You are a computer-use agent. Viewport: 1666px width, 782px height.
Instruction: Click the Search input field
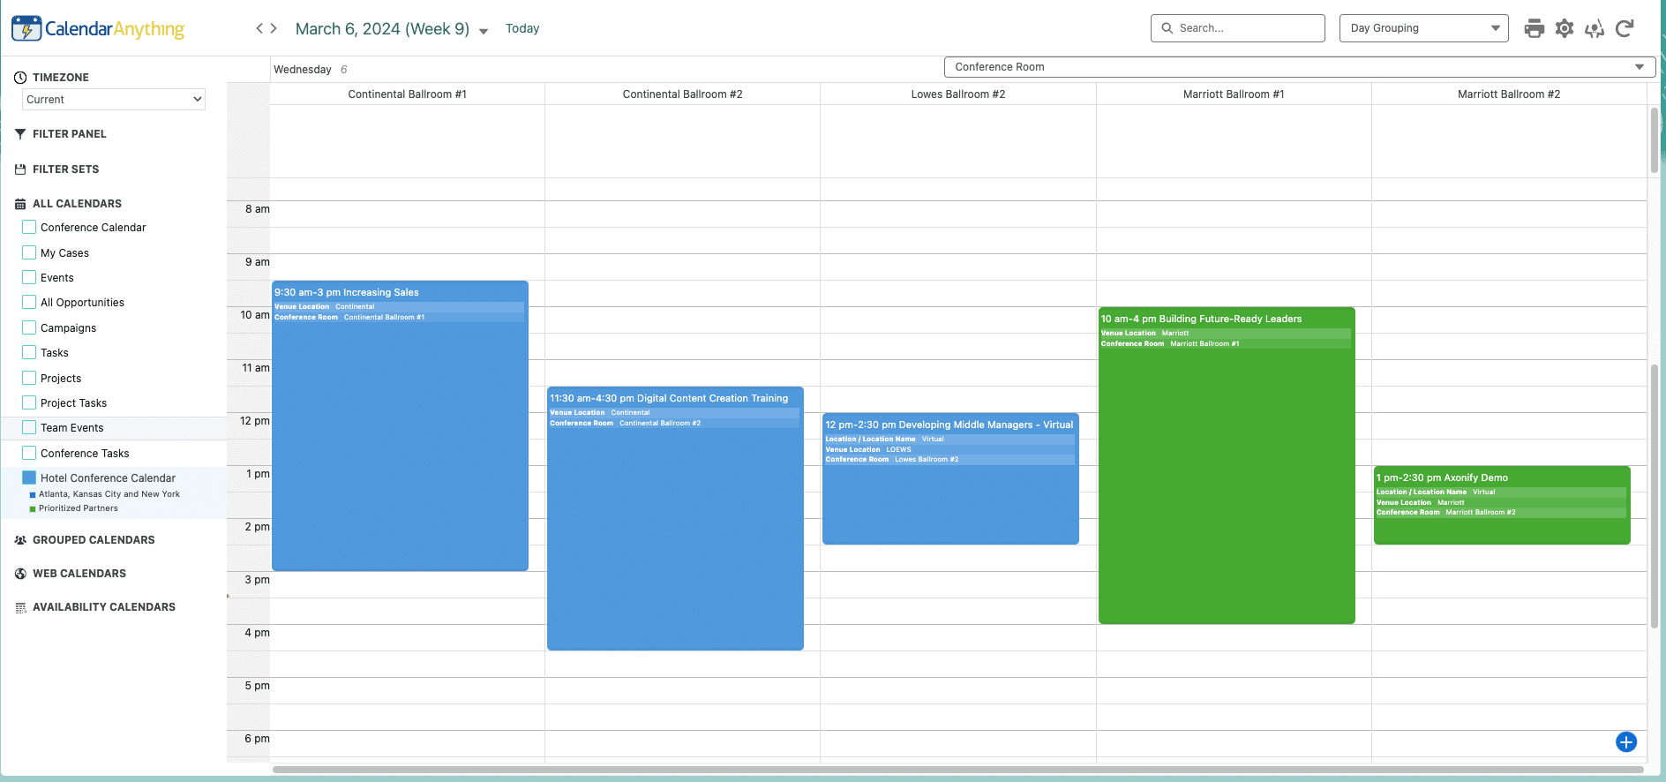pyautogui.click(x=1246, y=28)
